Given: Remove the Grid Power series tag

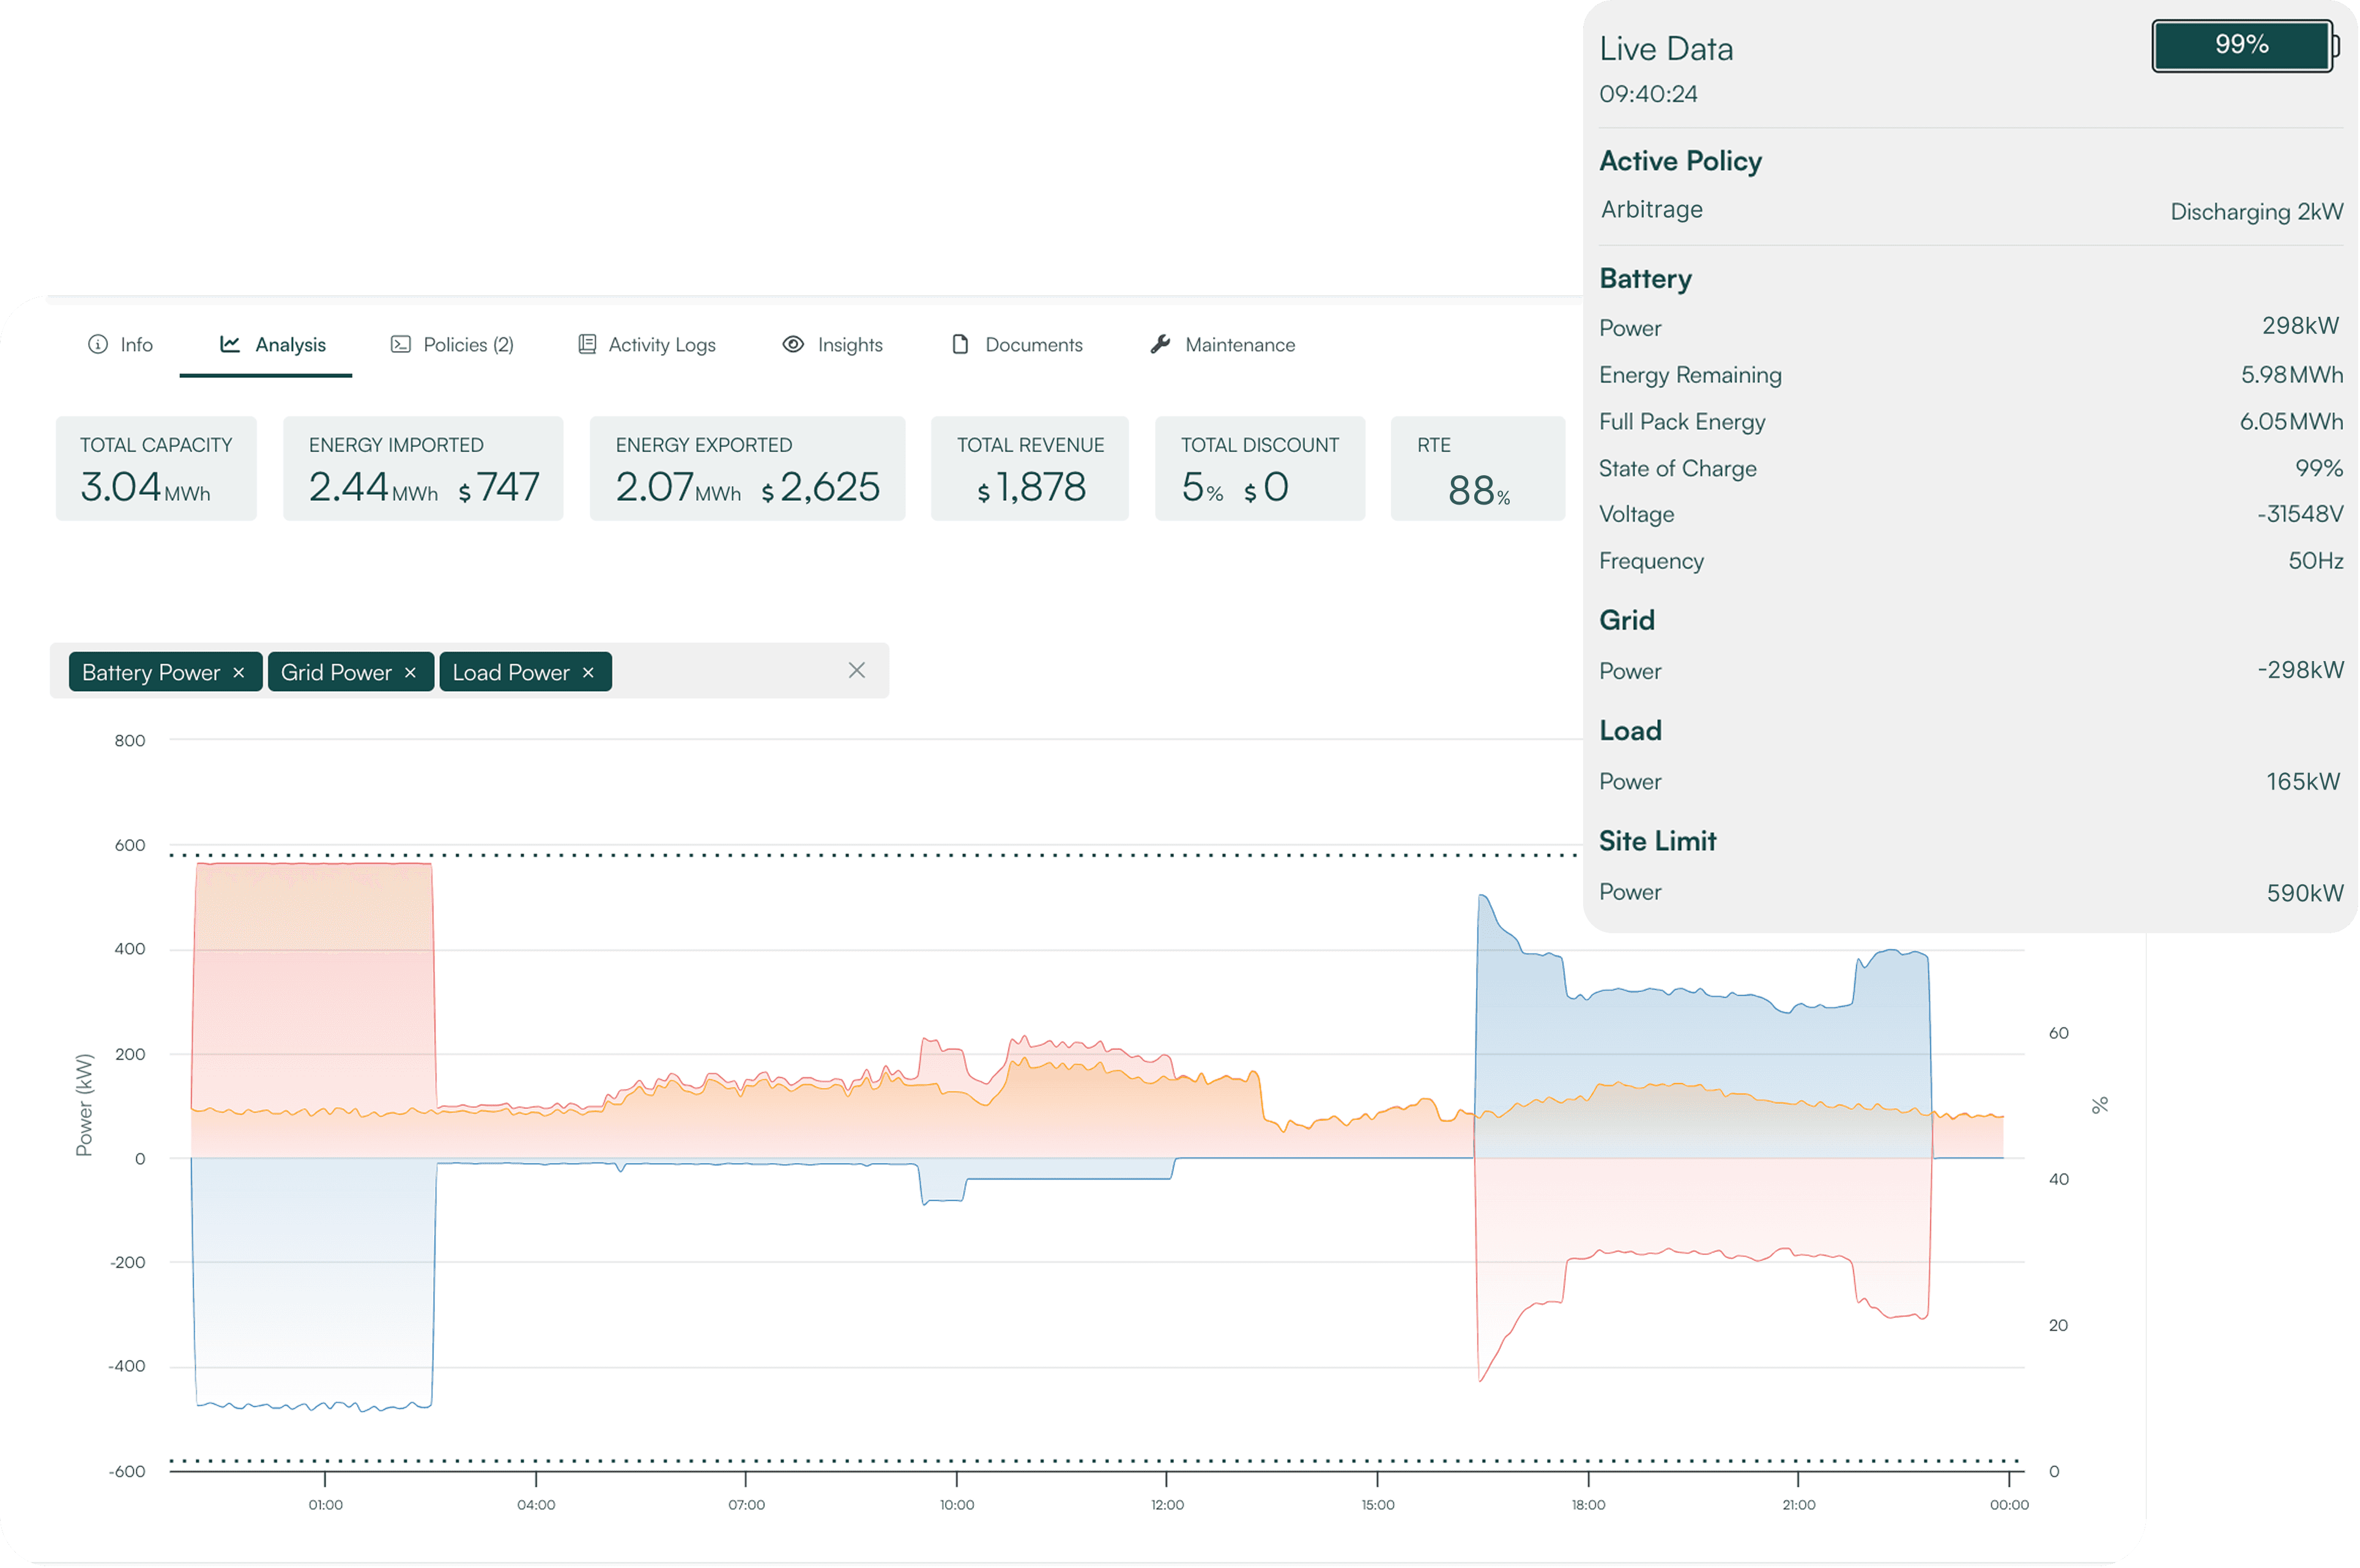Looking at the screenshot, I should click(410, 673).
